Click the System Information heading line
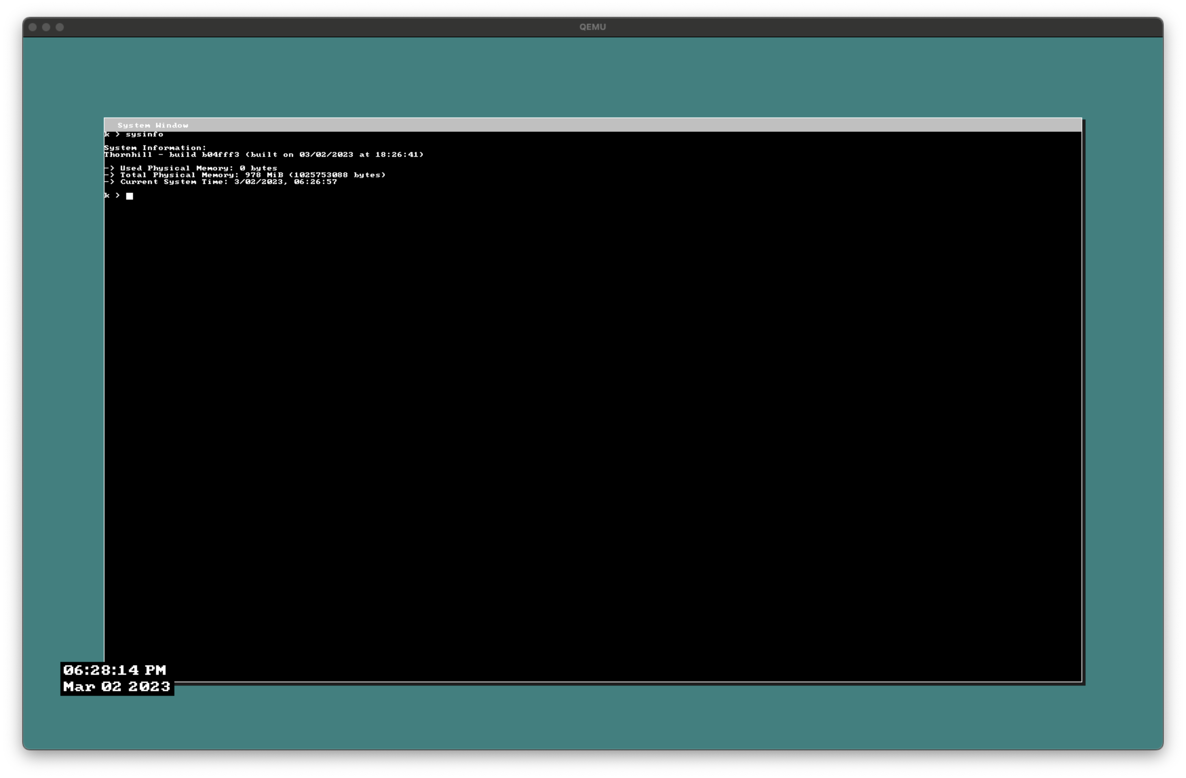The width and height of the screenshot is (1186, 778). 155,148
